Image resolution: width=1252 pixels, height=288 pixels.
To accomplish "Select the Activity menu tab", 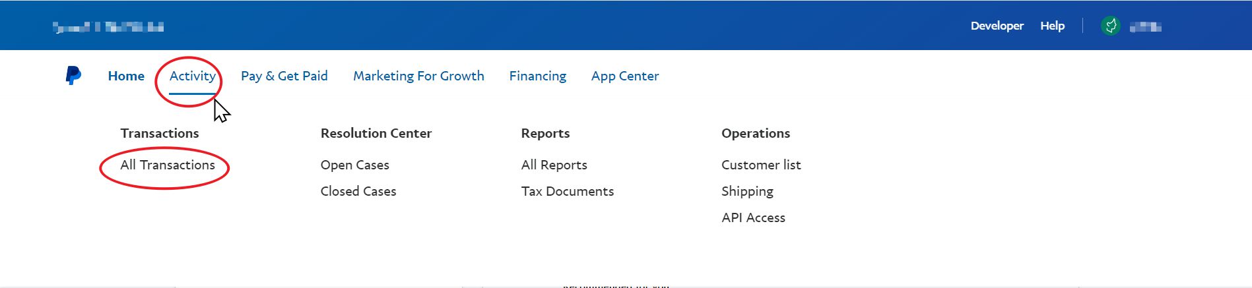I will pos(192,76).
